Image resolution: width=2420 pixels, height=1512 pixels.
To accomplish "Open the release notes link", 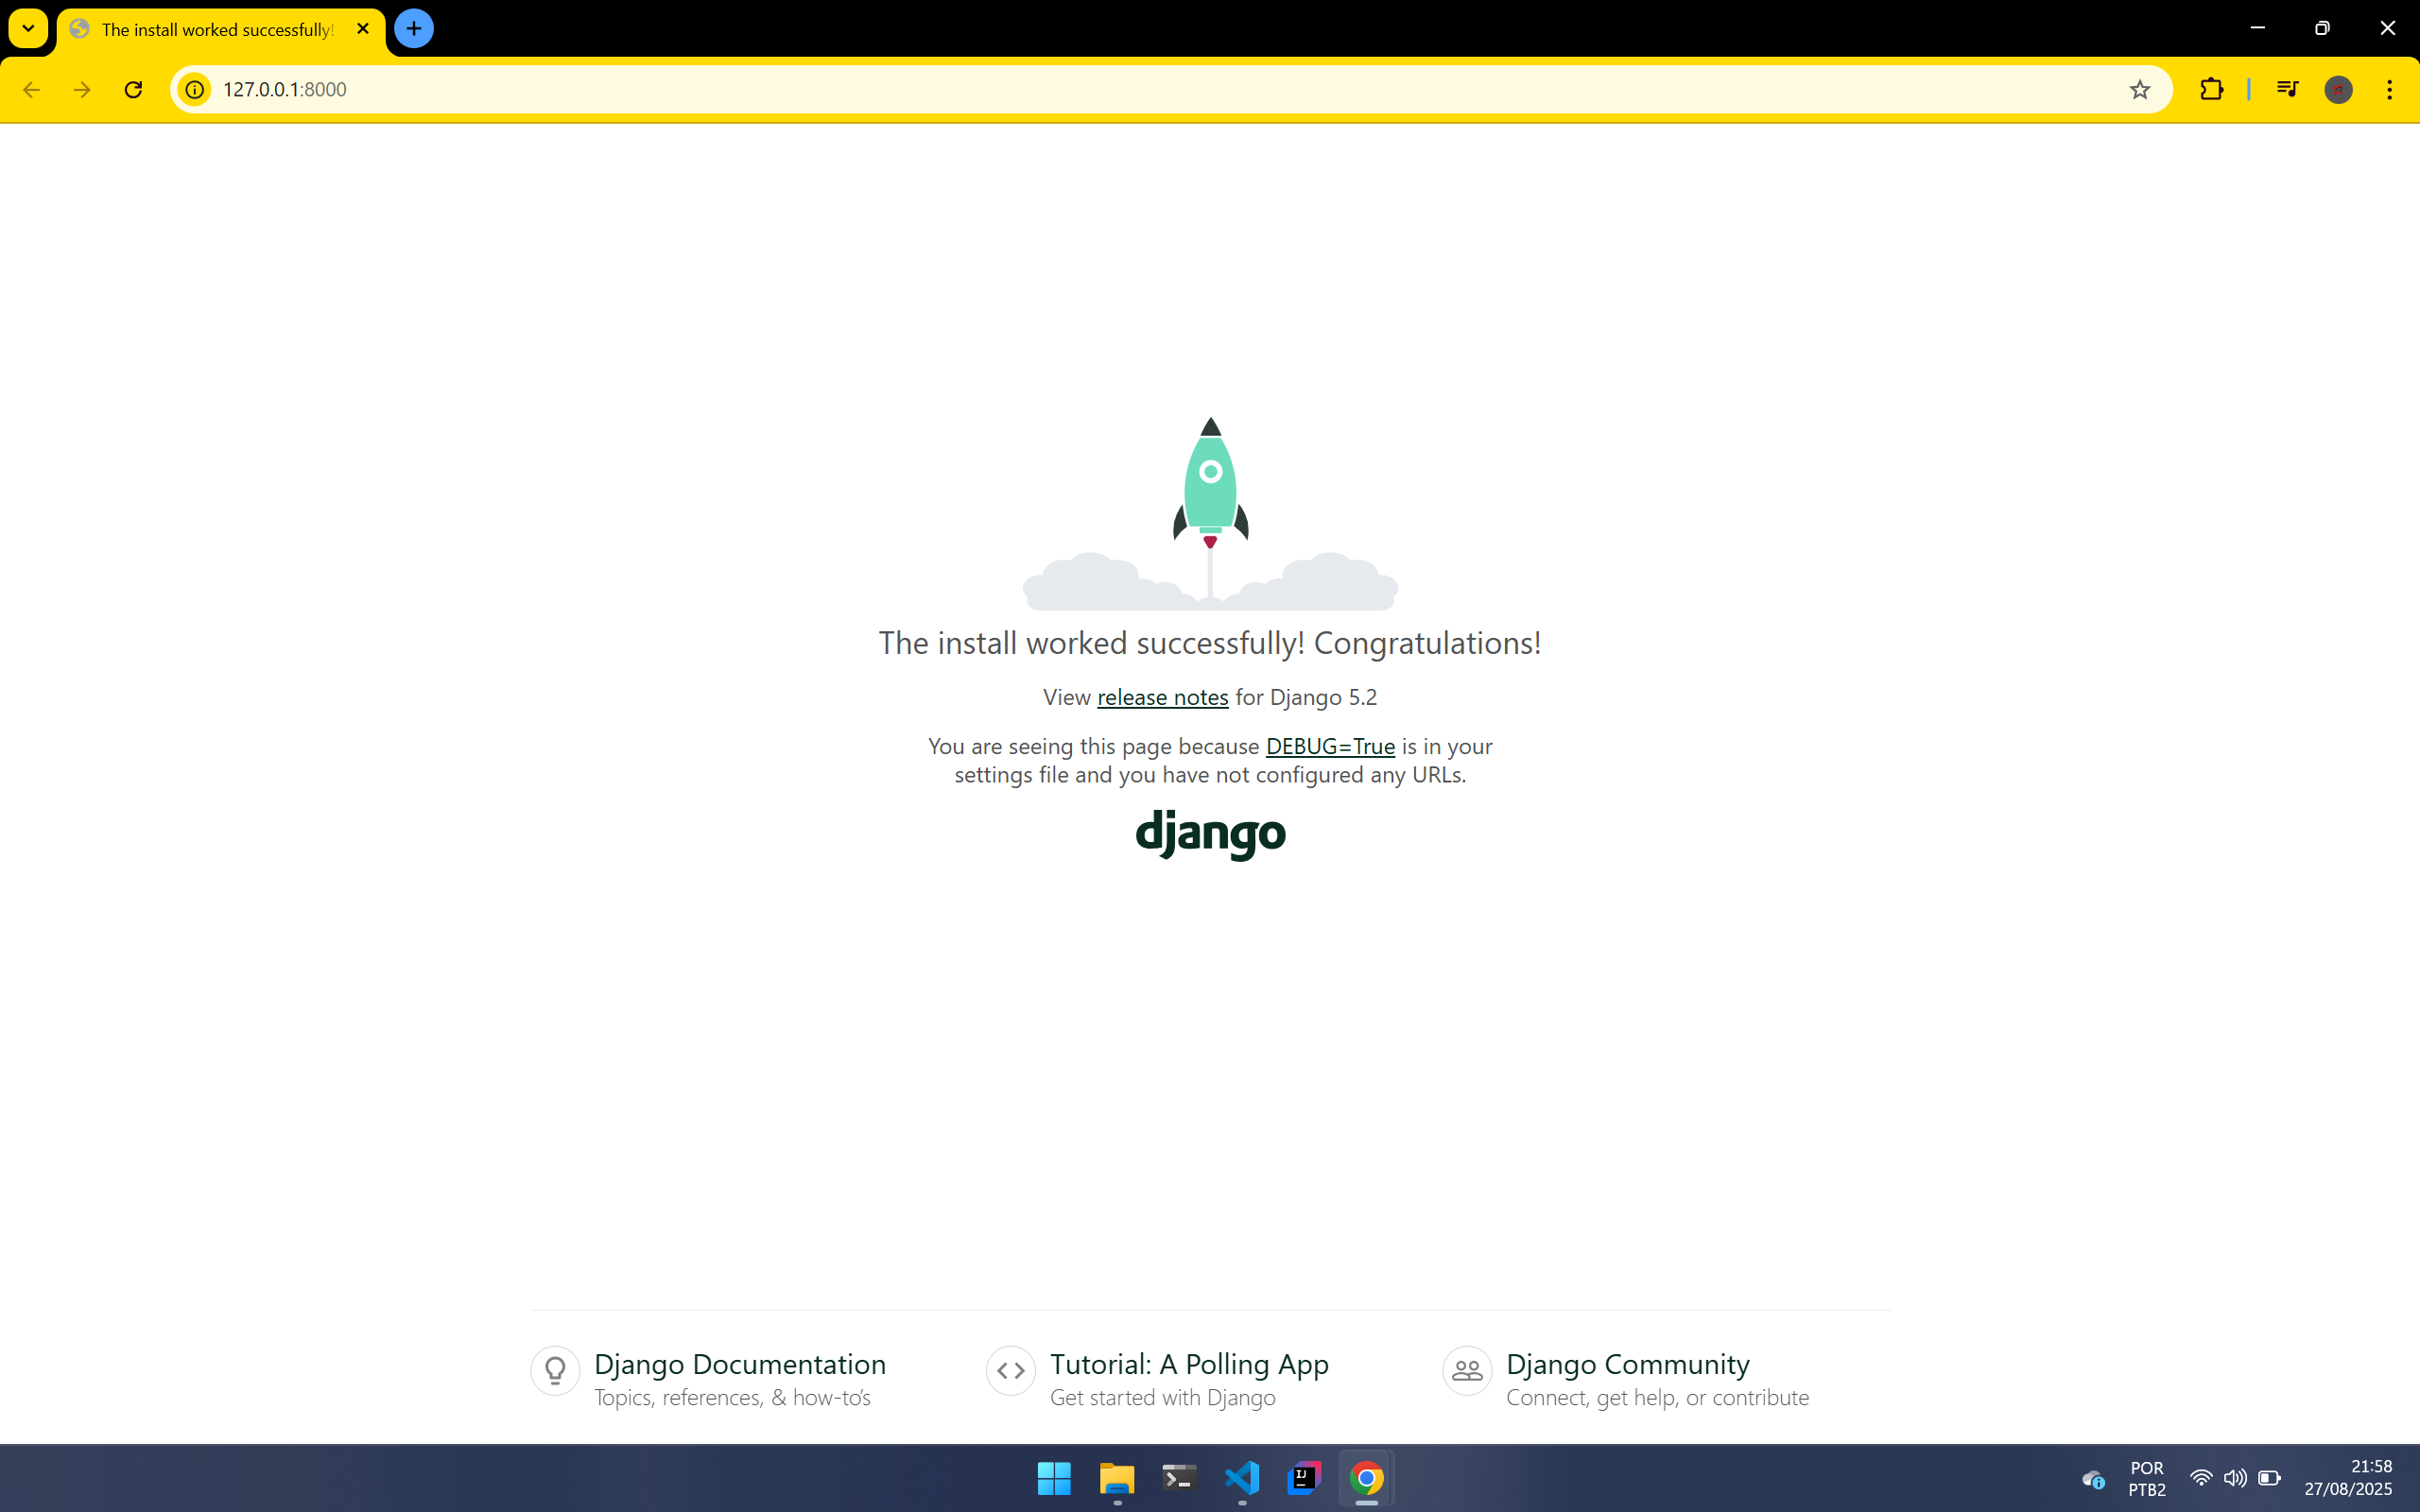I will click(1162, 697).
